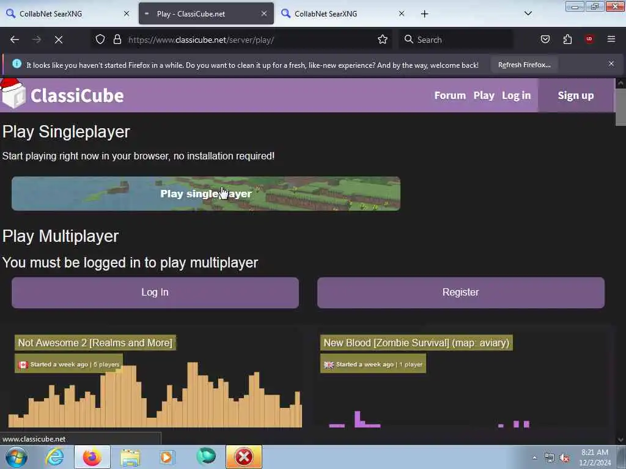Launch Internet Explorer from taskbar
The height and width of the screenshot is (469, 626).
point(54,457)
